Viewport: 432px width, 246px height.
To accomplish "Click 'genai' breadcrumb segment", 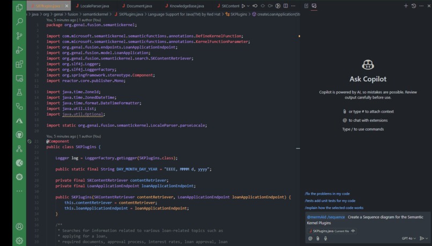I will [58, 14].
